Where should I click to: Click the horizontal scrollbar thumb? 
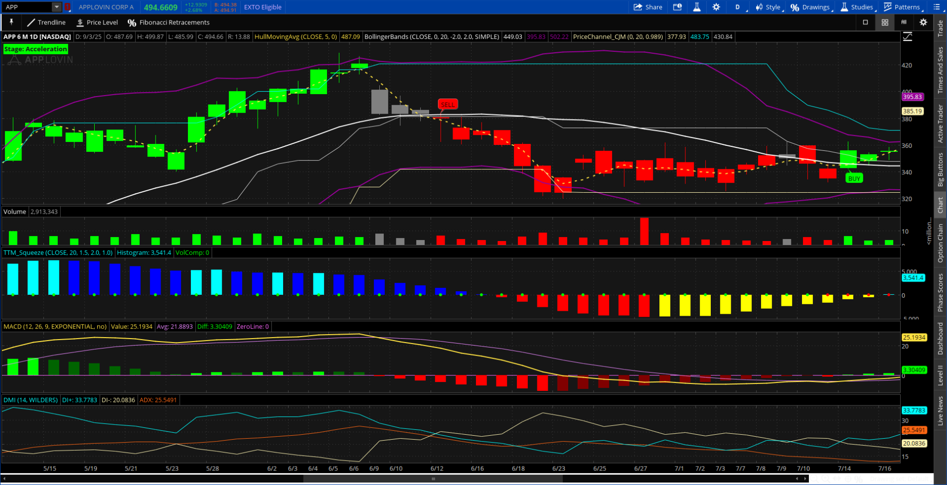[x=433, y=479]
